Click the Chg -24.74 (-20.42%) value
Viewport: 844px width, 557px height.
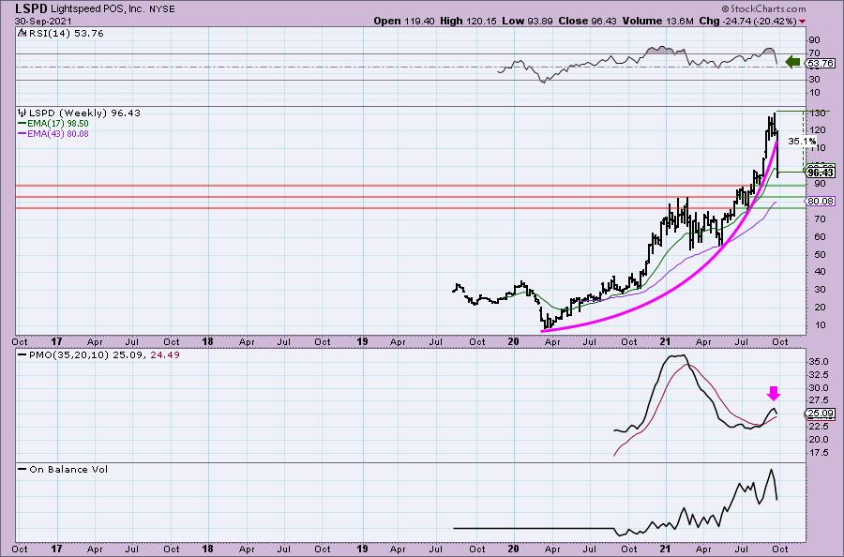point(747,21)
